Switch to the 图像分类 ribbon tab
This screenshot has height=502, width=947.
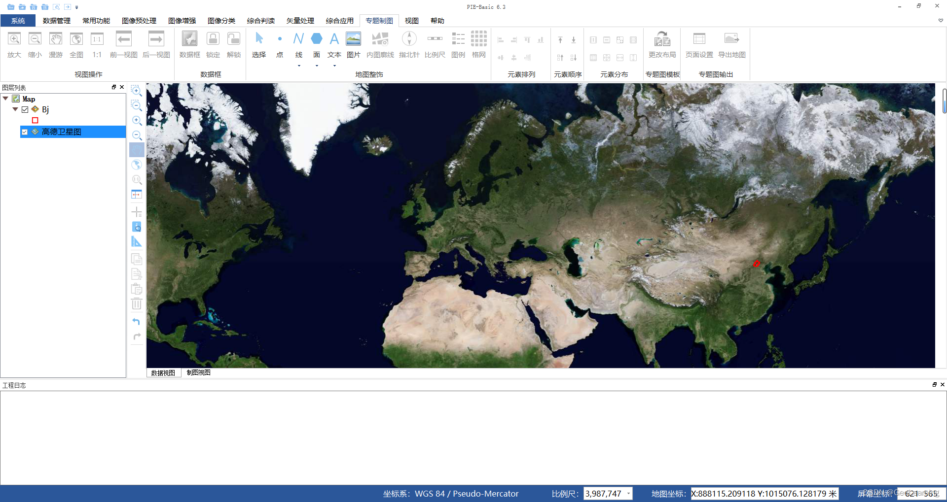[221, 21]
